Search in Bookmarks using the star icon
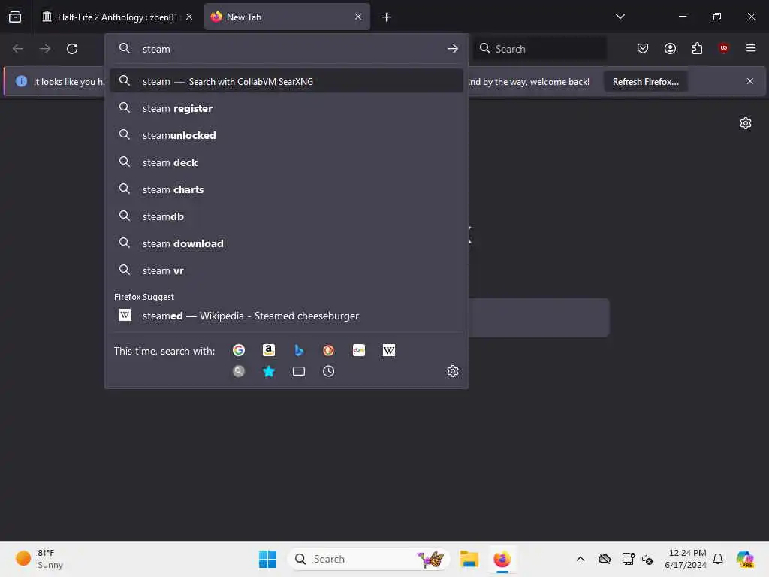Screen dimensions: 769x577 click(x=268, y=371)
